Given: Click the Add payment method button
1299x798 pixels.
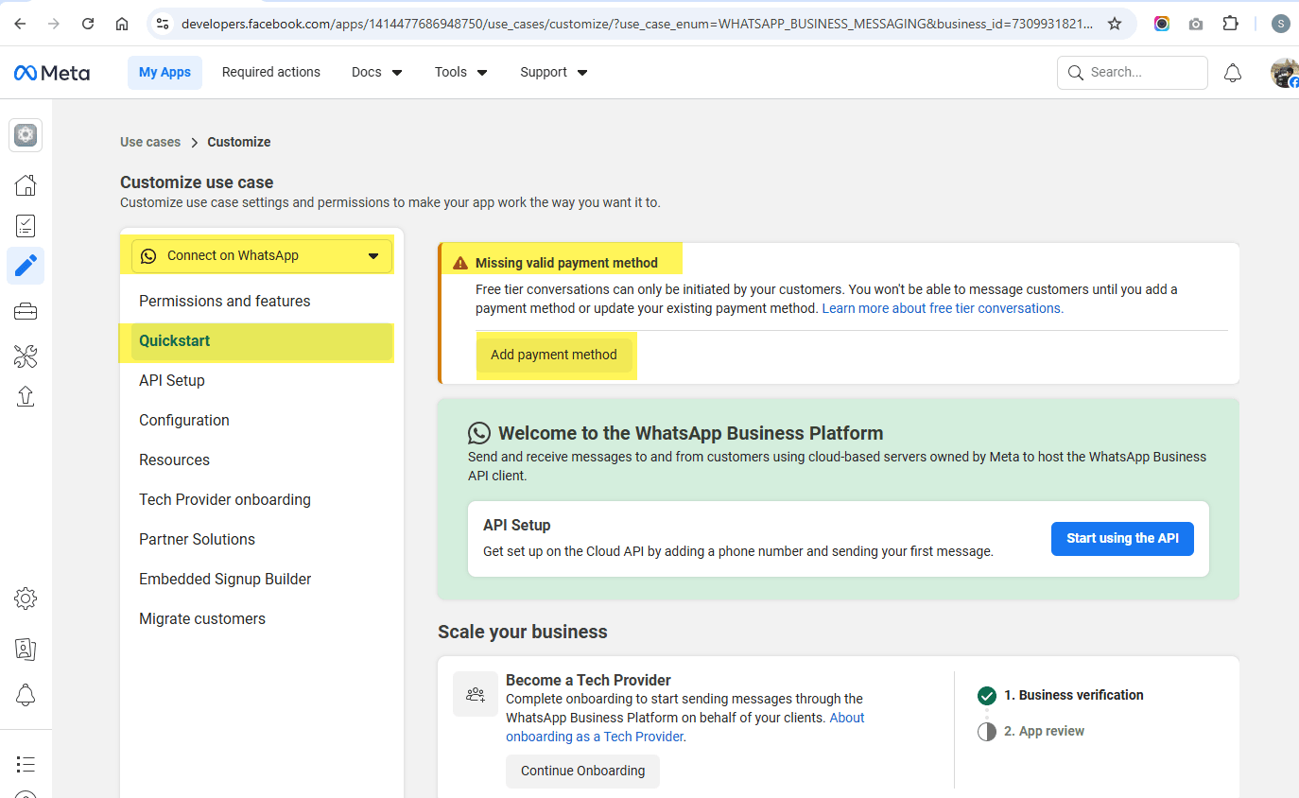Looking at the screenshot, I should [554, 355].
